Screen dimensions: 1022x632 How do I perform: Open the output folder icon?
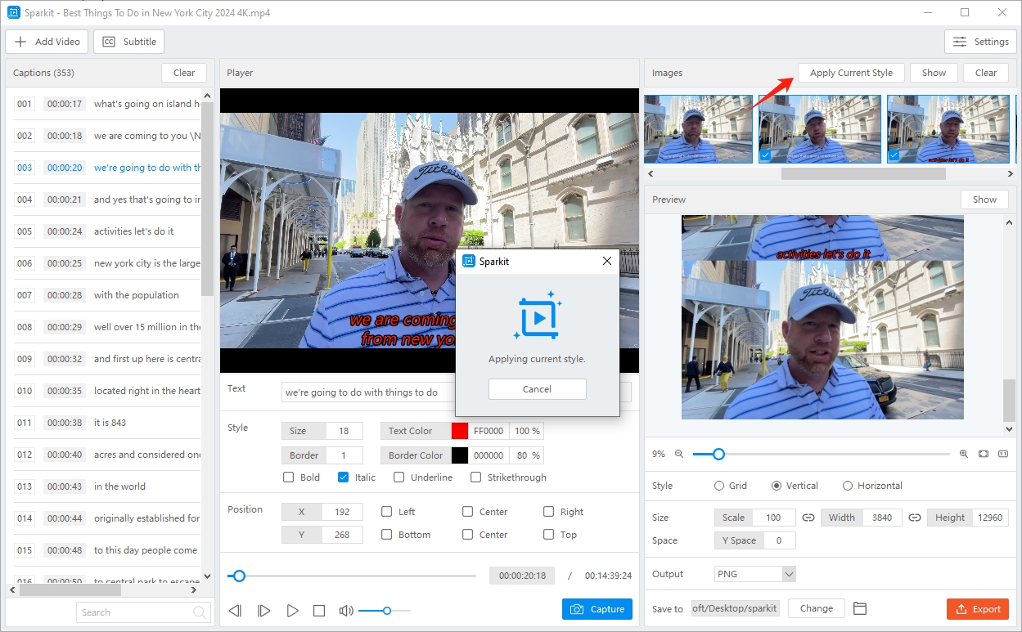(x=859, y=608)
